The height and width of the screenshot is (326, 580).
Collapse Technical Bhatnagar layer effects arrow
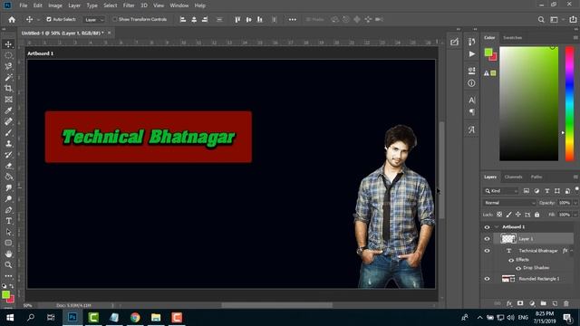(x=572, y=251)
